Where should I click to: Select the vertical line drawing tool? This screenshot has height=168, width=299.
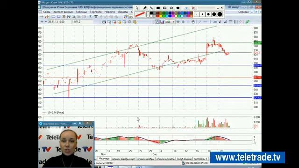click(210, 22)
